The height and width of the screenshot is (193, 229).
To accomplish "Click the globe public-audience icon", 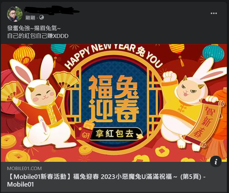I will pyautogui.click(x=41, y=17).
